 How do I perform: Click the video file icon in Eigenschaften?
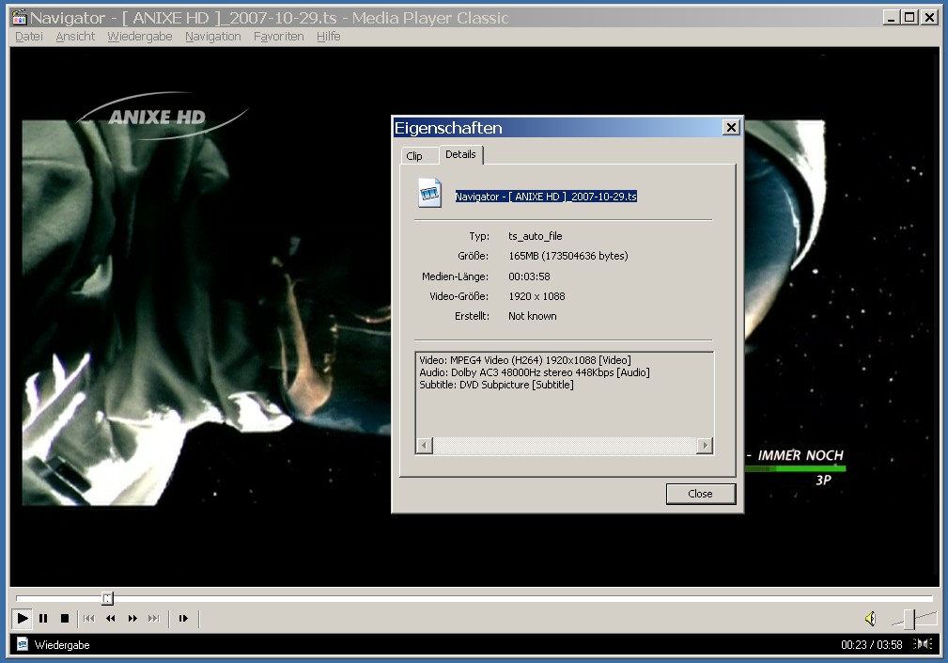pyautogui.click(x=430, y=193)
